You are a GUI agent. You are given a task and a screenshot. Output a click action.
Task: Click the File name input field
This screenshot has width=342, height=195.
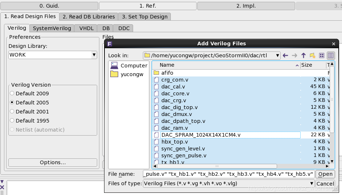228,174
